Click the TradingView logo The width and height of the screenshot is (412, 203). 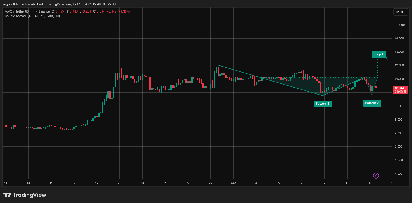[x=25, y=195]
